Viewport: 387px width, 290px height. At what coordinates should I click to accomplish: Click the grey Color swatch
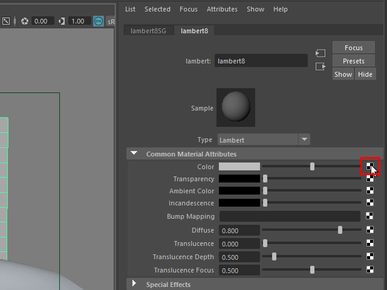(x=239, y=167)
